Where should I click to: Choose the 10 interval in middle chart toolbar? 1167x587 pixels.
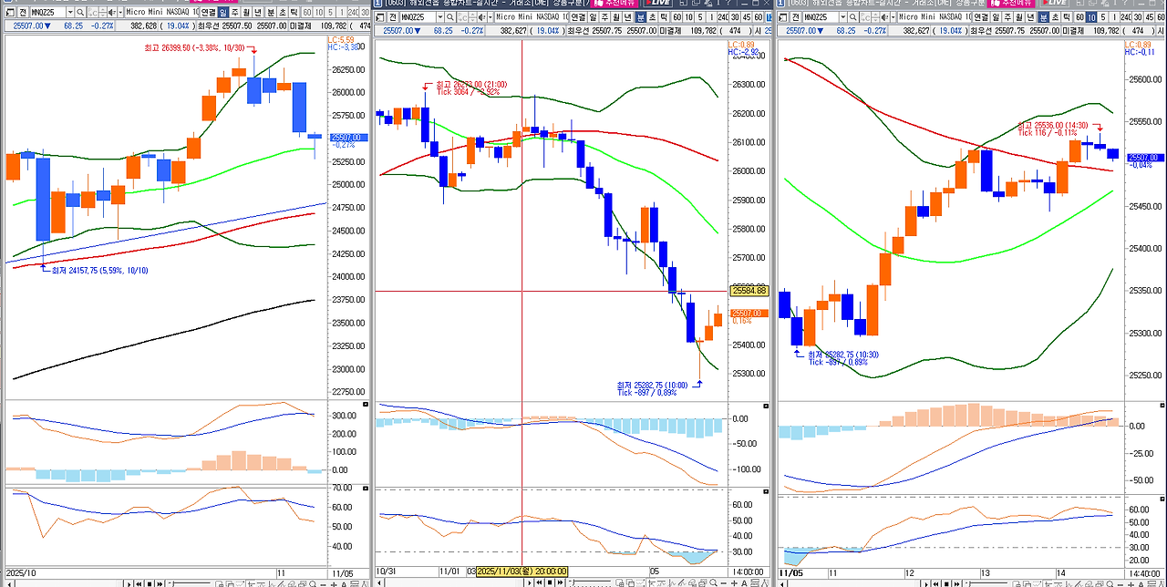pos(688,17)
